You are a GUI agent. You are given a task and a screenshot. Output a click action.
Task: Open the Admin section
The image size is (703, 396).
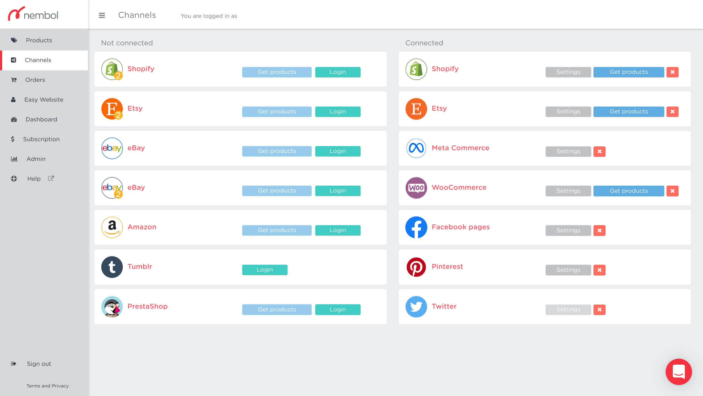pyautogui.click(x=44, y=159)
